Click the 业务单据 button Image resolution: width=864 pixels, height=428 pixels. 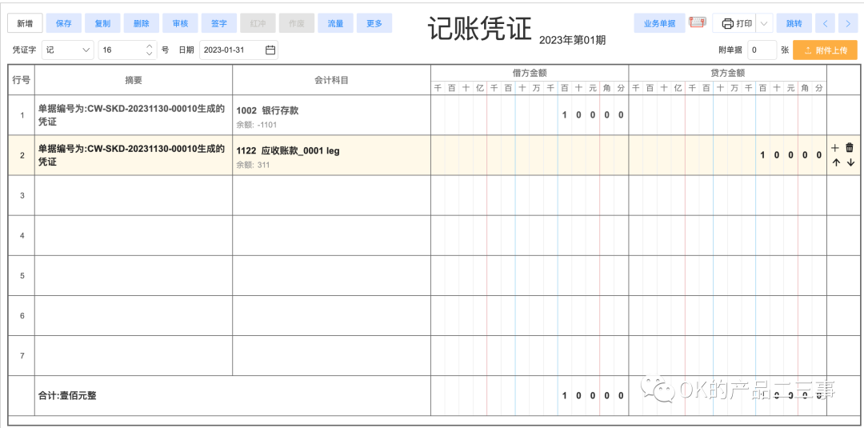[x=659, y=23]
